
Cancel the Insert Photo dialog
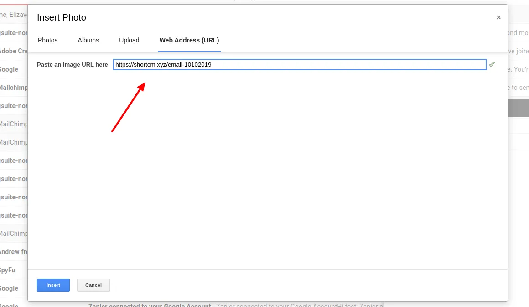[x=93, y=285]
